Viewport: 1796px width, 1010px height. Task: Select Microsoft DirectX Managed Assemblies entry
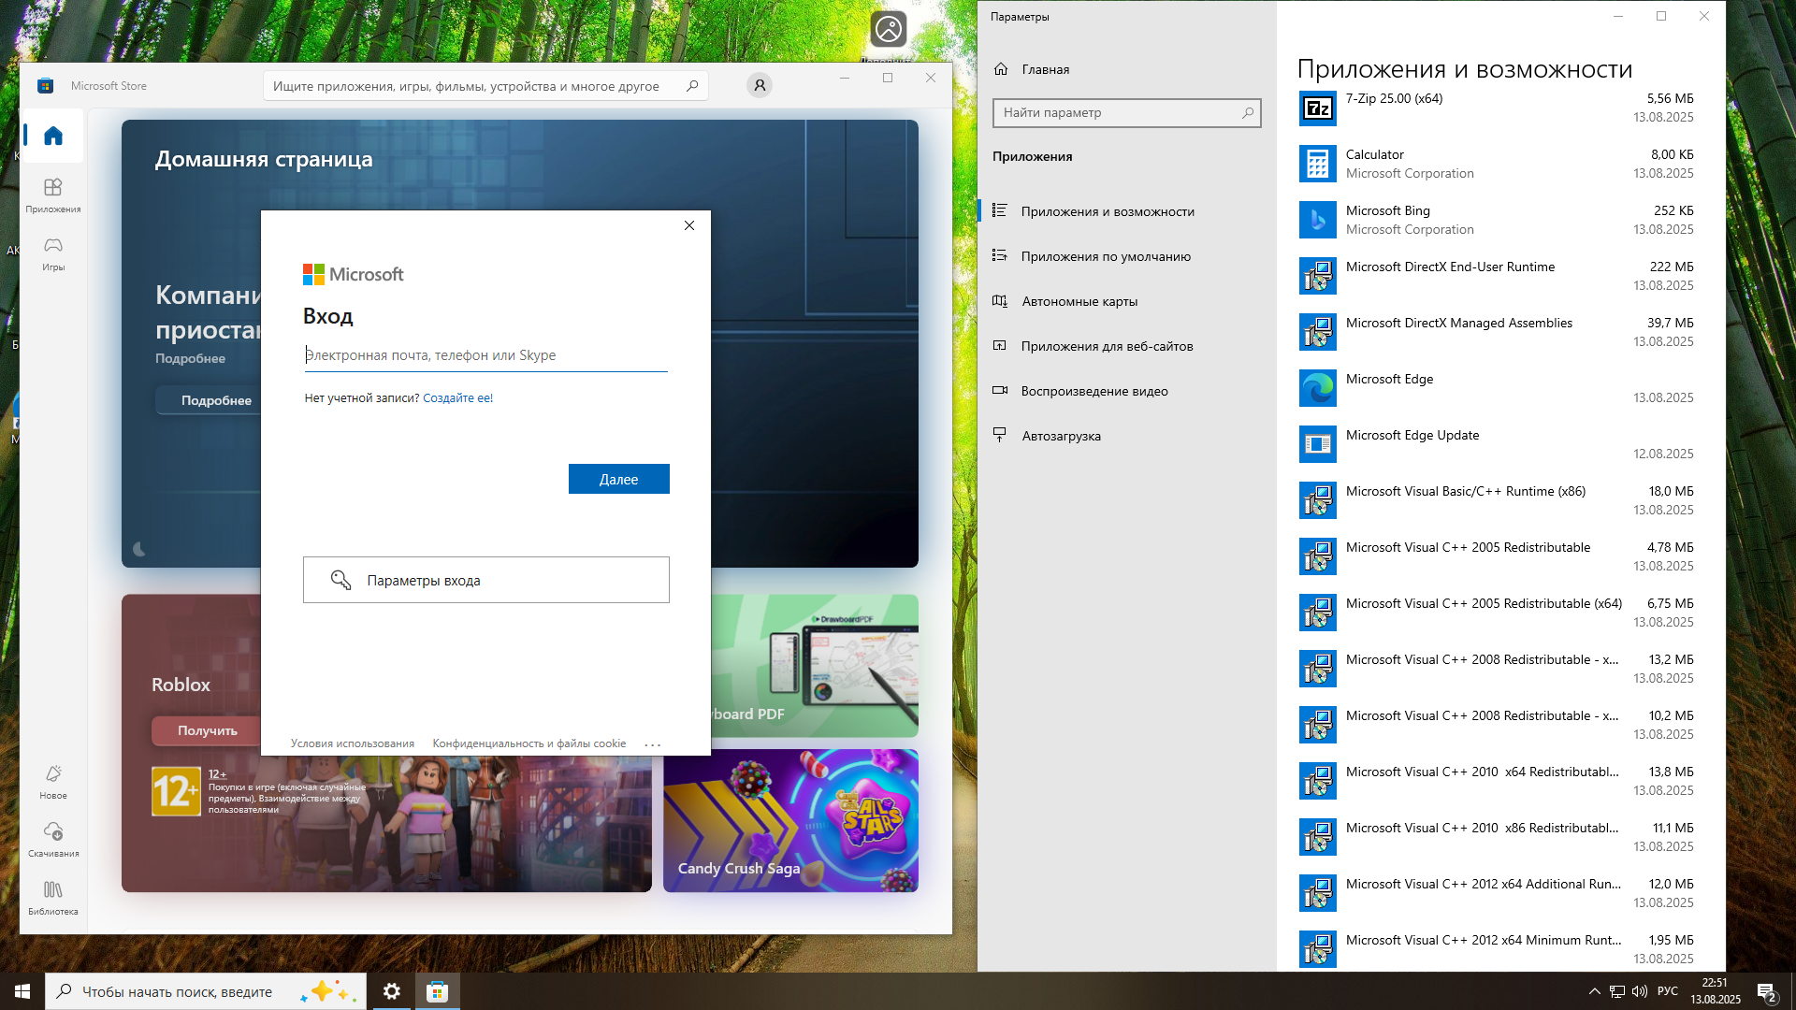click(x=1497, y=332)
